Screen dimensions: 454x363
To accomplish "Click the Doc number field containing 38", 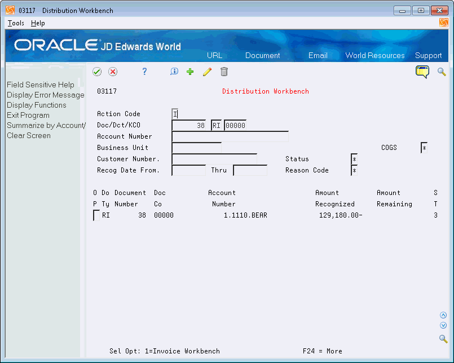I will click(189, 125).
